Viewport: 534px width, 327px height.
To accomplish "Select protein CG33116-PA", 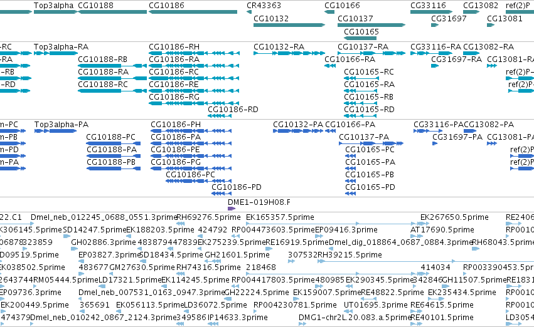I will 438,125.
